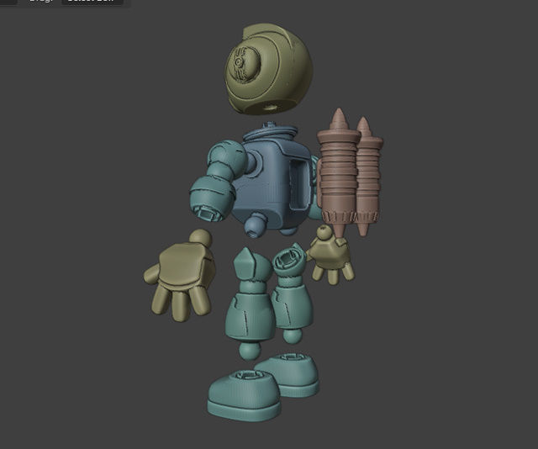Click the rectangular recess on the torso side
The image size is (538, 449).
point(298,185)
